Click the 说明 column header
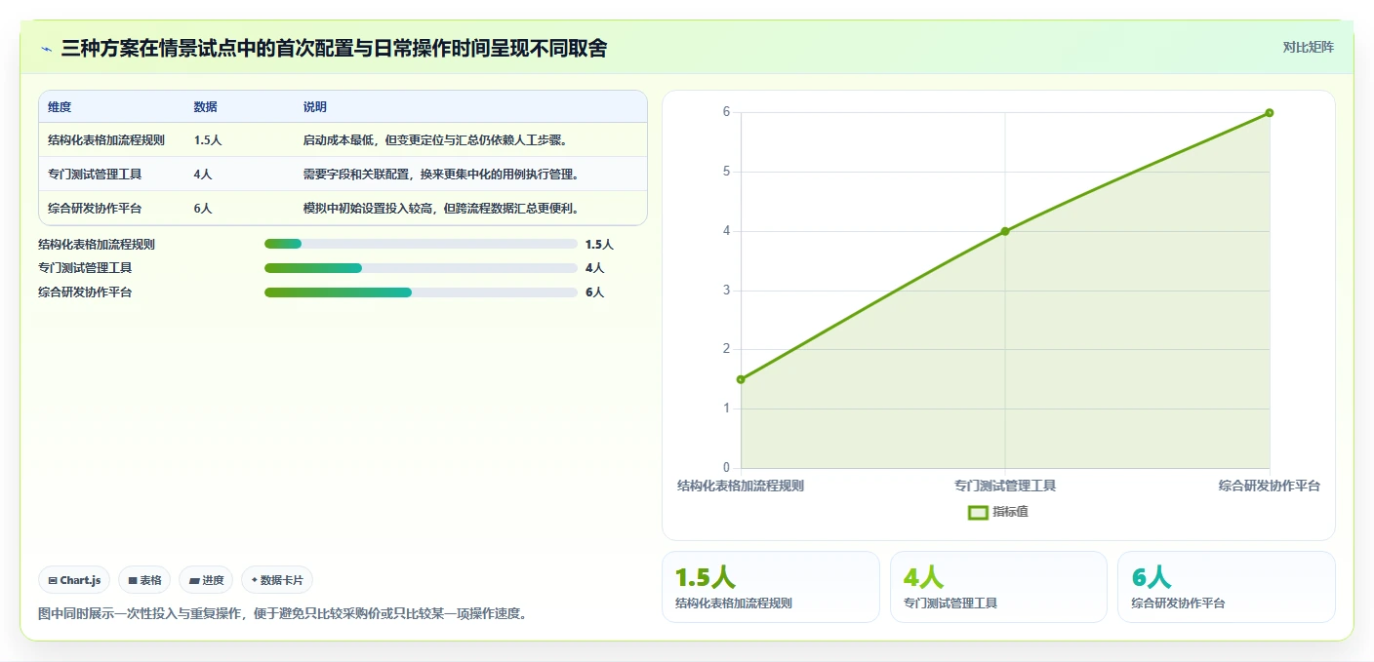The height and width of the screenshot is (662, 1374). click(x=315, y=106)
